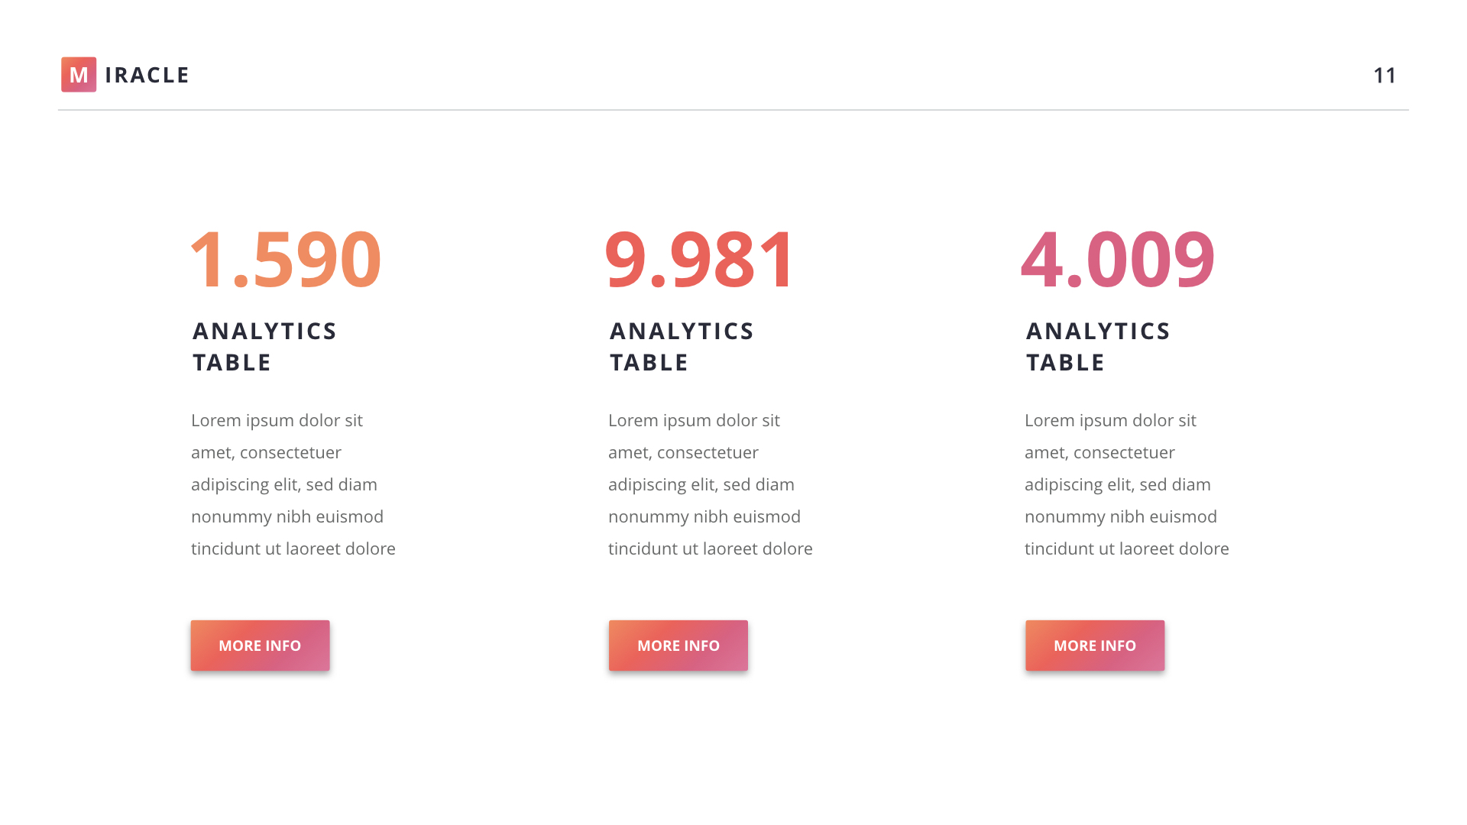Screen dimensions: 1467x825
Task: Click the horizontal header divider line
Action: click(733, 110)
